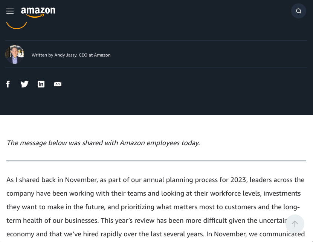Open the Andy Jassy, CEO at Amazon link
The width and height of the screenshot is (313, 242).
(x=82, y=55)
